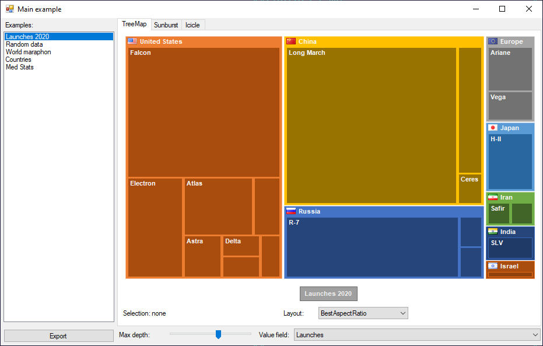Image resolution: width=543 pixels, height=346 pixels.
Task: Switch to the Icicle tab
Action: pos(192,25)
